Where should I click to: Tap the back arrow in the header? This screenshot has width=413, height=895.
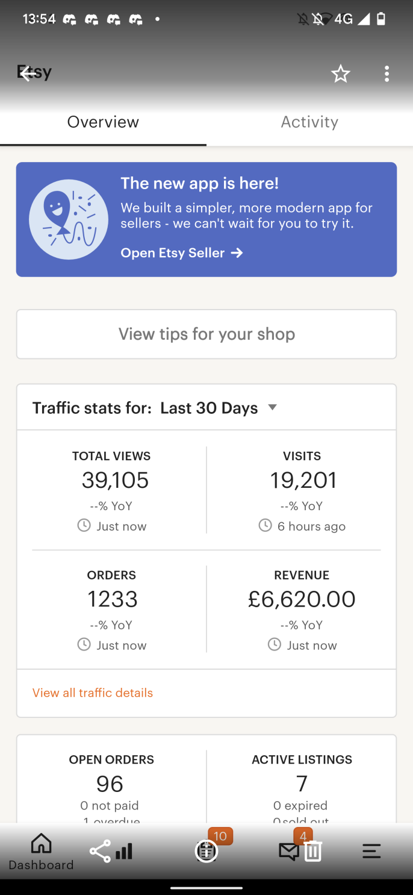(x=28, y=73)
